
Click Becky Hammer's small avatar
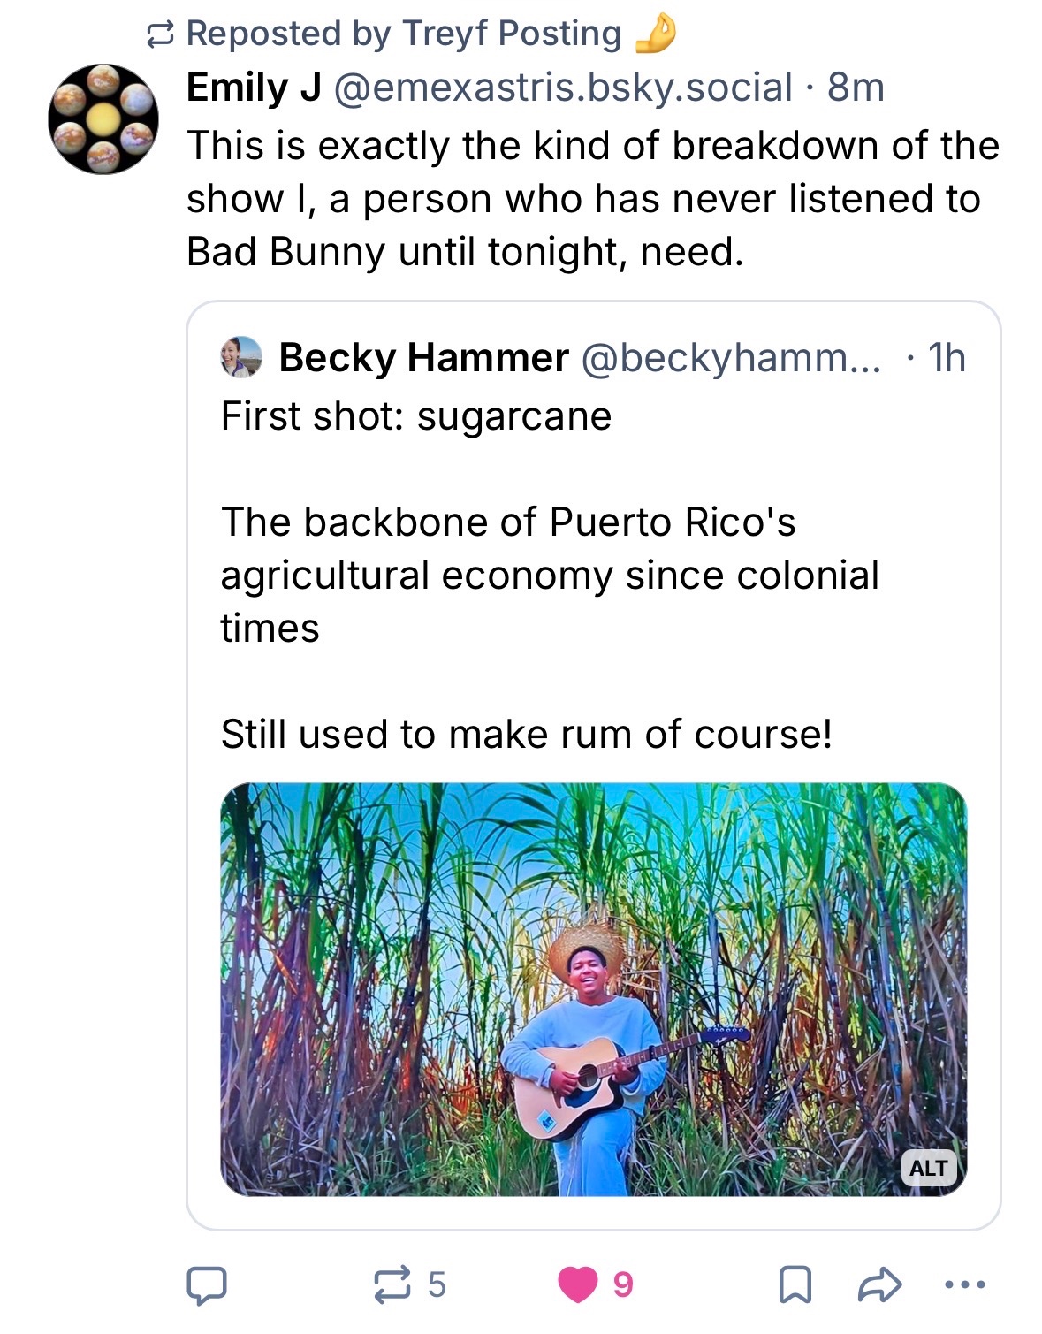pyautogui.click(x=241, y=357)
